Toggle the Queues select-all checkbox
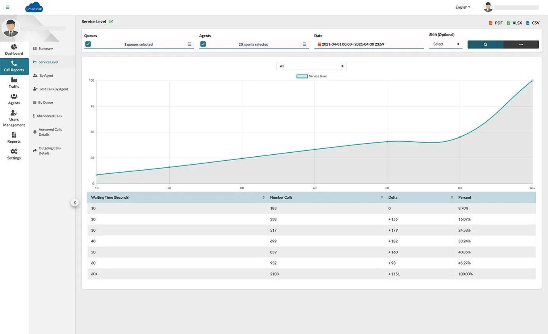The height and width of the screenshot is (334, 548). (88, 44)
